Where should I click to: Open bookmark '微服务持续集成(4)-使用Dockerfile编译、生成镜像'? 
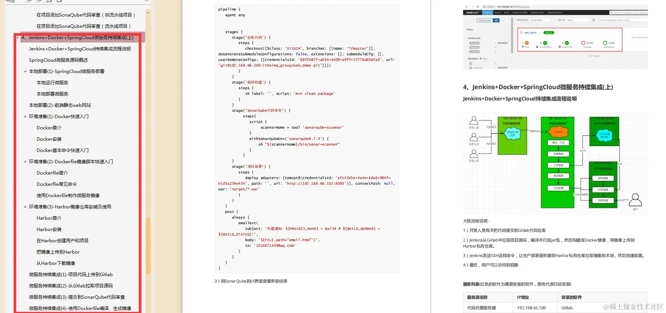click(80, 308)
